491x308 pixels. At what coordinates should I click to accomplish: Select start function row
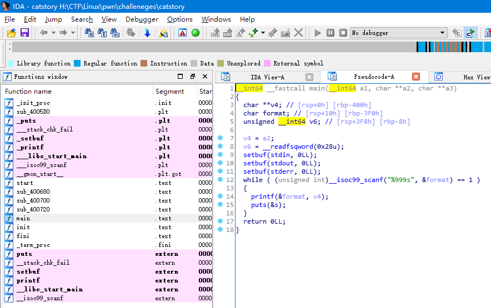click(x=108, y=183)
